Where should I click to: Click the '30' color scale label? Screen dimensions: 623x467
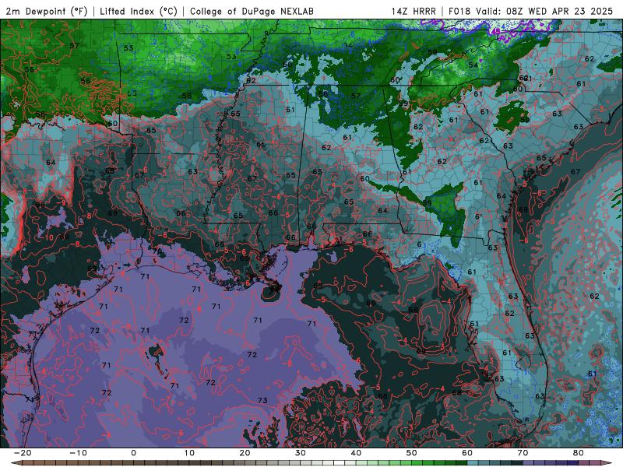pos(301,453)
